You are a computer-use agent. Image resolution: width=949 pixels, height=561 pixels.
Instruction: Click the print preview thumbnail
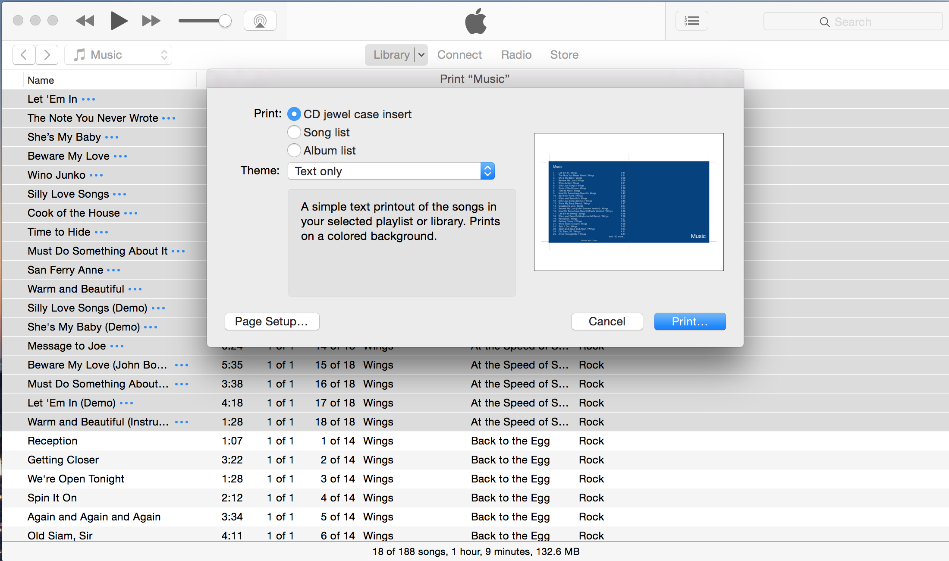coord(629,202)
